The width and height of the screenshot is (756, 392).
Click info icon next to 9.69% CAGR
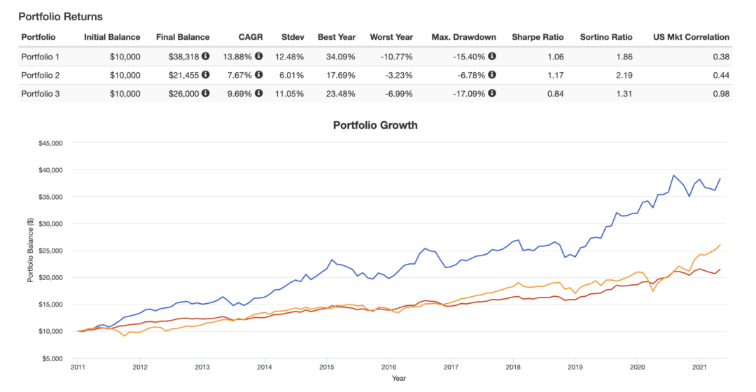(259, 93)
